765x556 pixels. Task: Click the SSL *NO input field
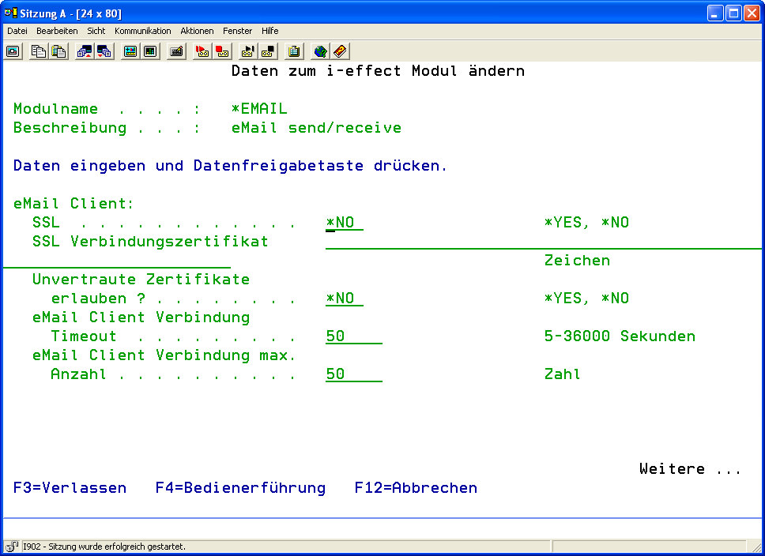(344, 223)
